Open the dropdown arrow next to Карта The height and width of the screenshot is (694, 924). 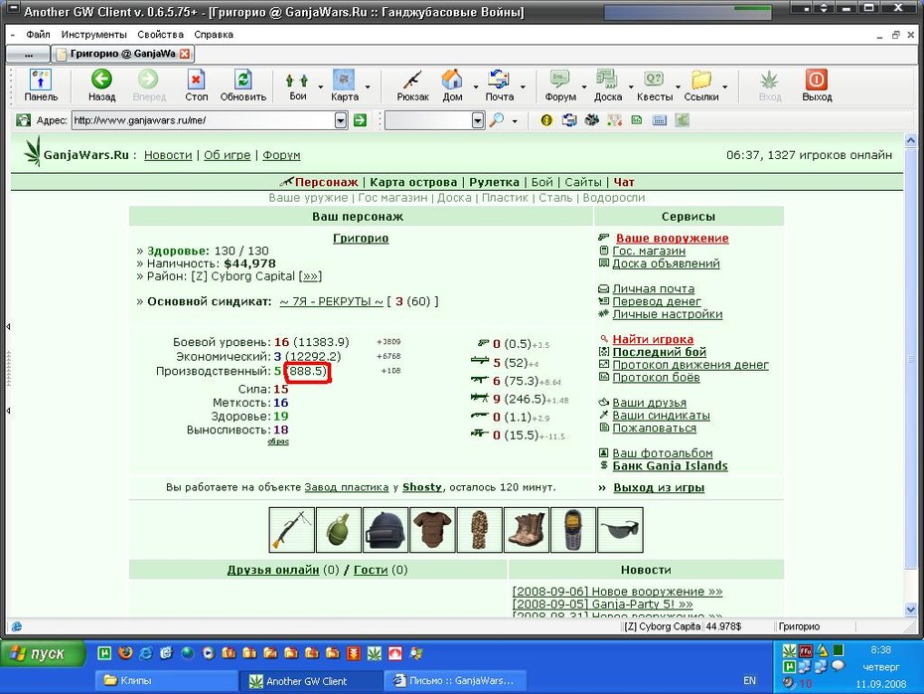(368, 87)
